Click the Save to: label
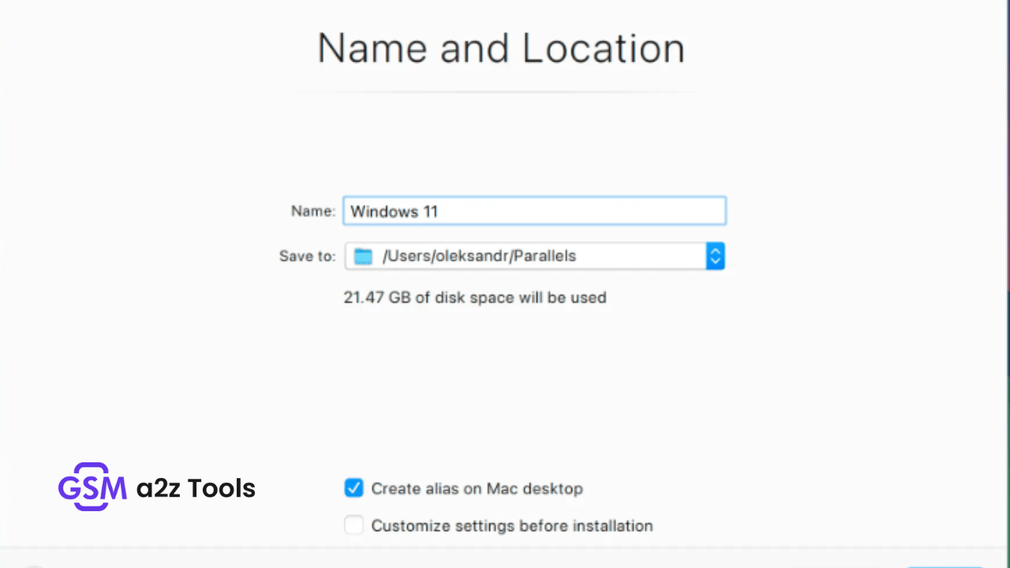 pos(308,256)
